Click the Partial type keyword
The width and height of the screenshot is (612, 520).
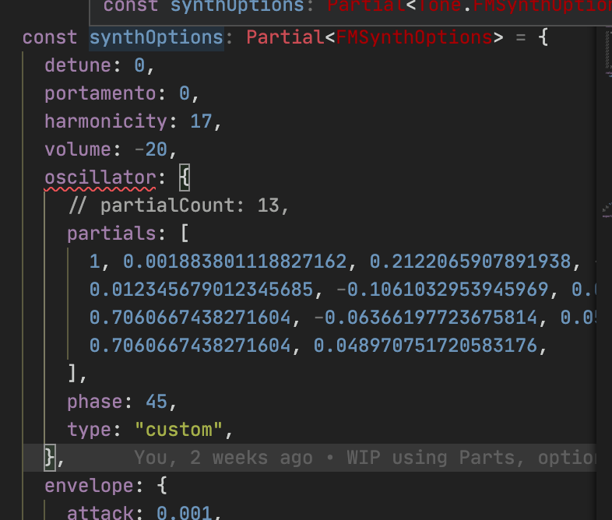pyautogui.click(x=285, y=38)
